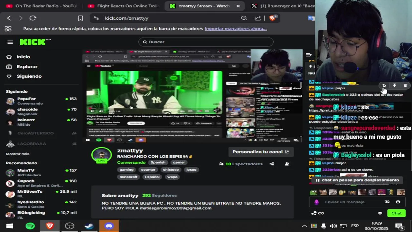Screen dimensions: 412x232
Task: Open Explorar in sidebar
Action: pos(27,66)
